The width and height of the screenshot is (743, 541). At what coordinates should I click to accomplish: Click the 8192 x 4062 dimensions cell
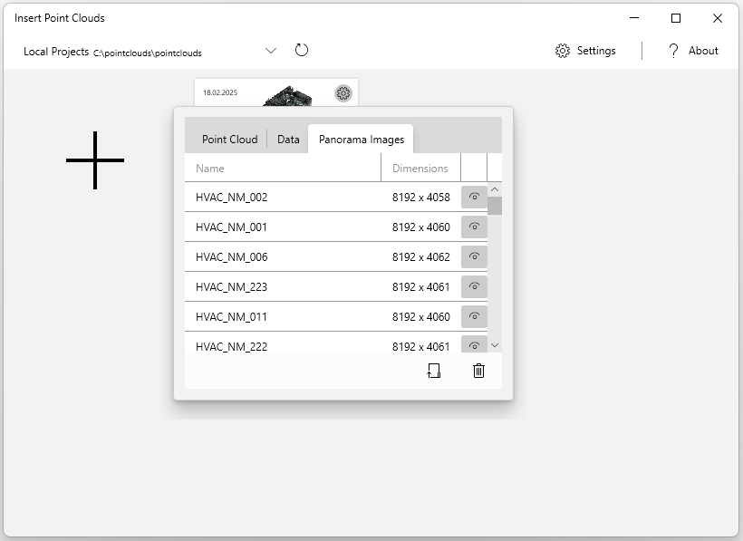click(x=420, y=256)
